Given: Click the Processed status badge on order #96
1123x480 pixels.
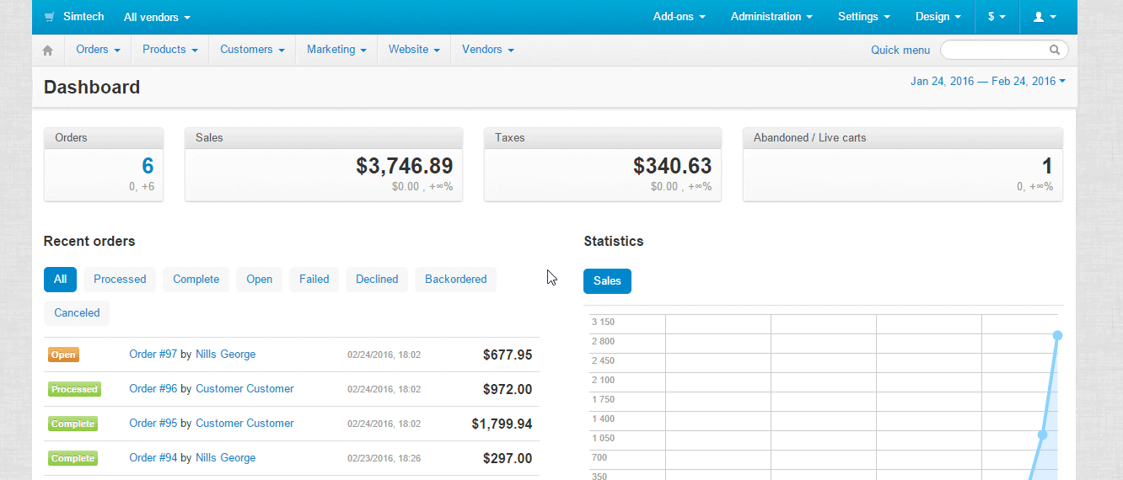Looking at the screenshot, I should coord(74,389).
